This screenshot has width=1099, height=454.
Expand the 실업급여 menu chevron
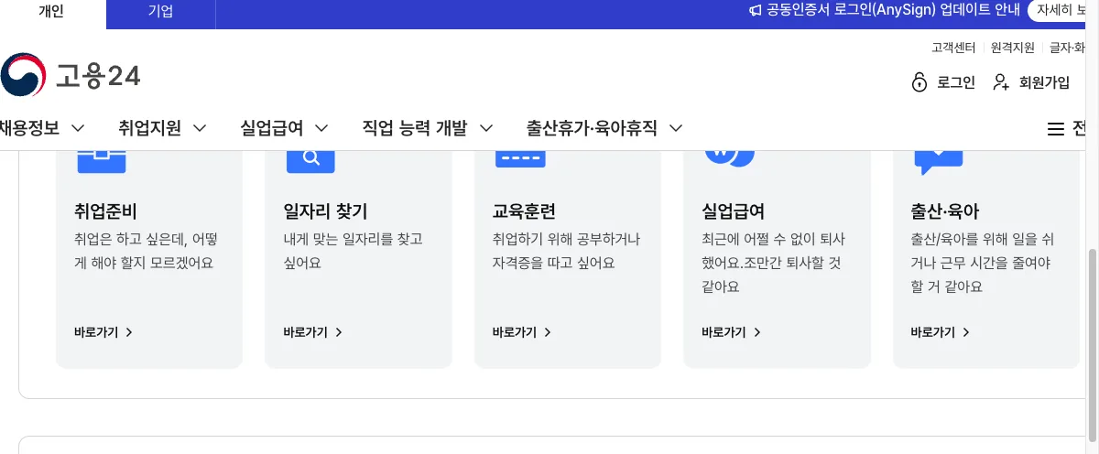pyautogui.click(x=321, y=128)
